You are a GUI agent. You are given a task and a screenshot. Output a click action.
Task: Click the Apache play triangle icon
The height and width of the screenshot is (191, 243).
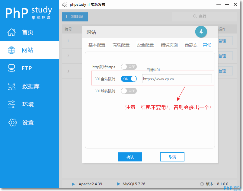click(73, 184)
